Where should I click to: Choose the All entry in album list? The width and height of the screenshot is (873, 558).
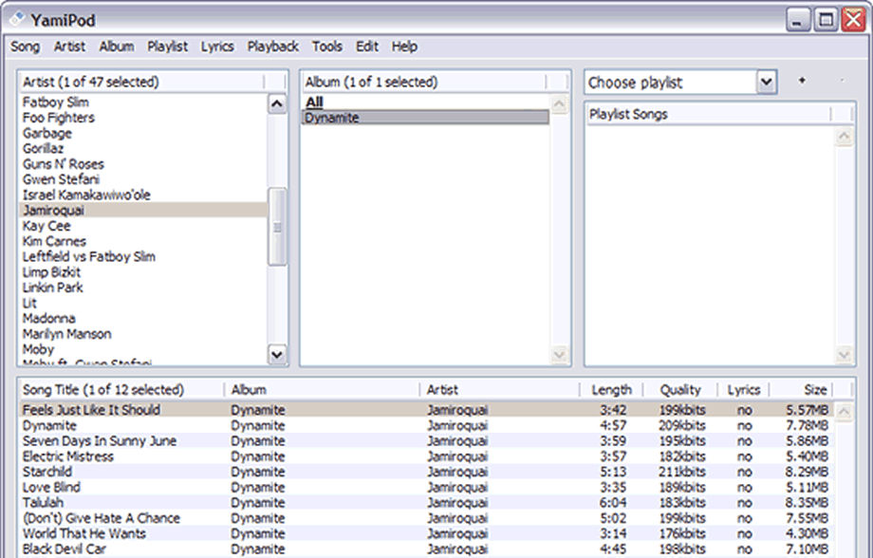coord(314,102)
